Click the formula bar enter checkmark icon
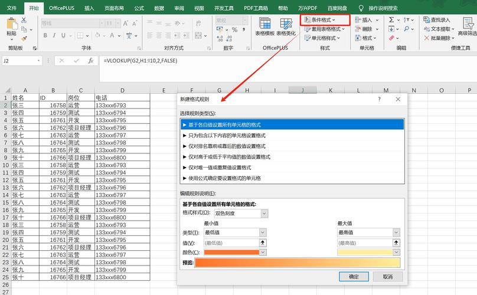The height and width of the screenshot is (295, 477). point(76,61)
